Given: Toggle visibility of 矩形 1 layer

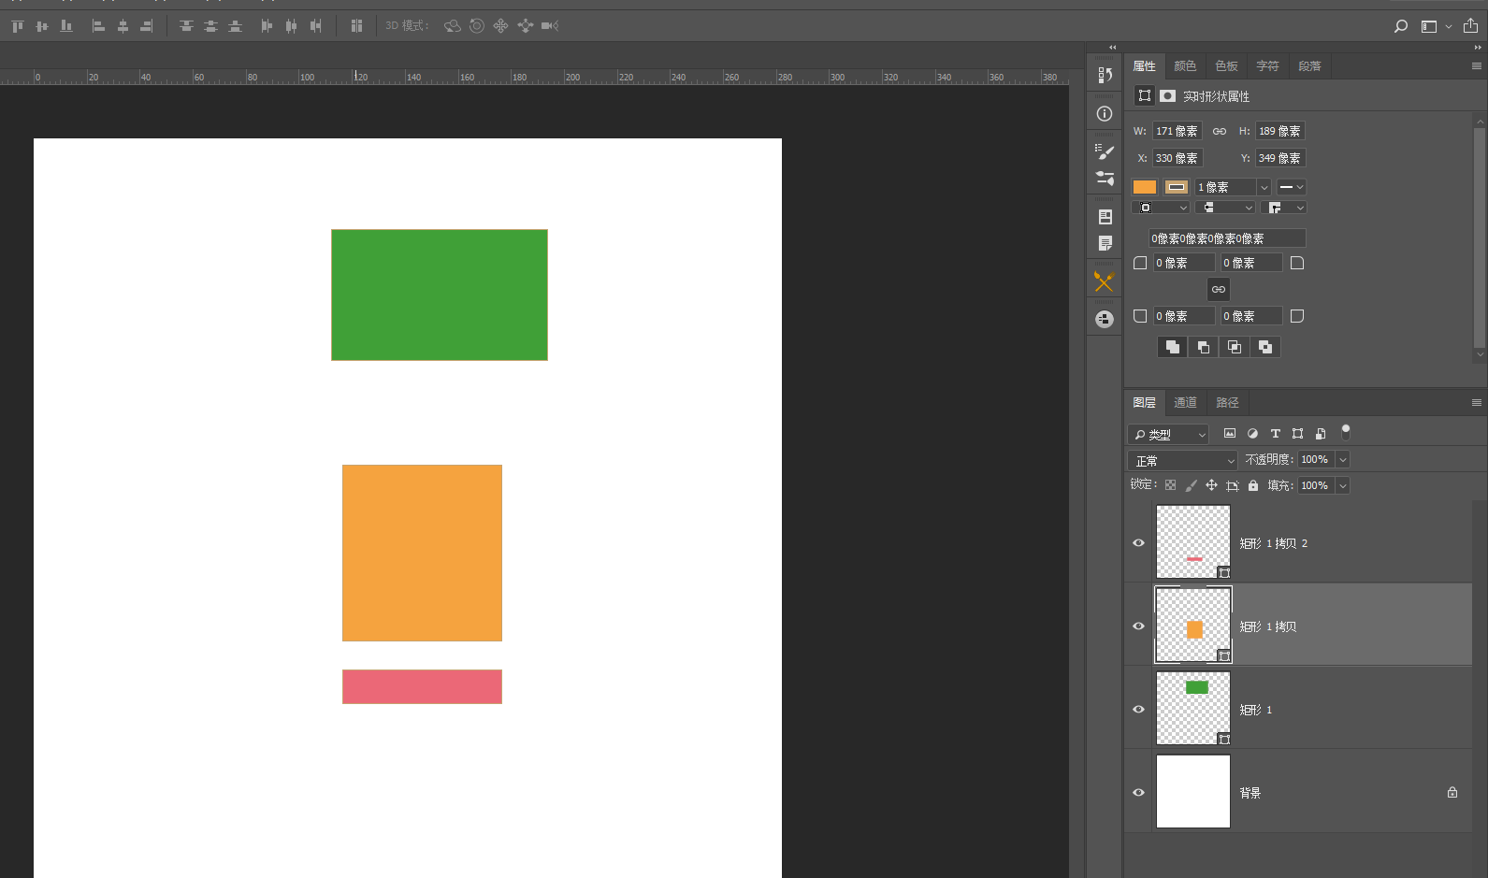Looking at the screenshot, I should pyautogui.click(x=1138, y=710).
